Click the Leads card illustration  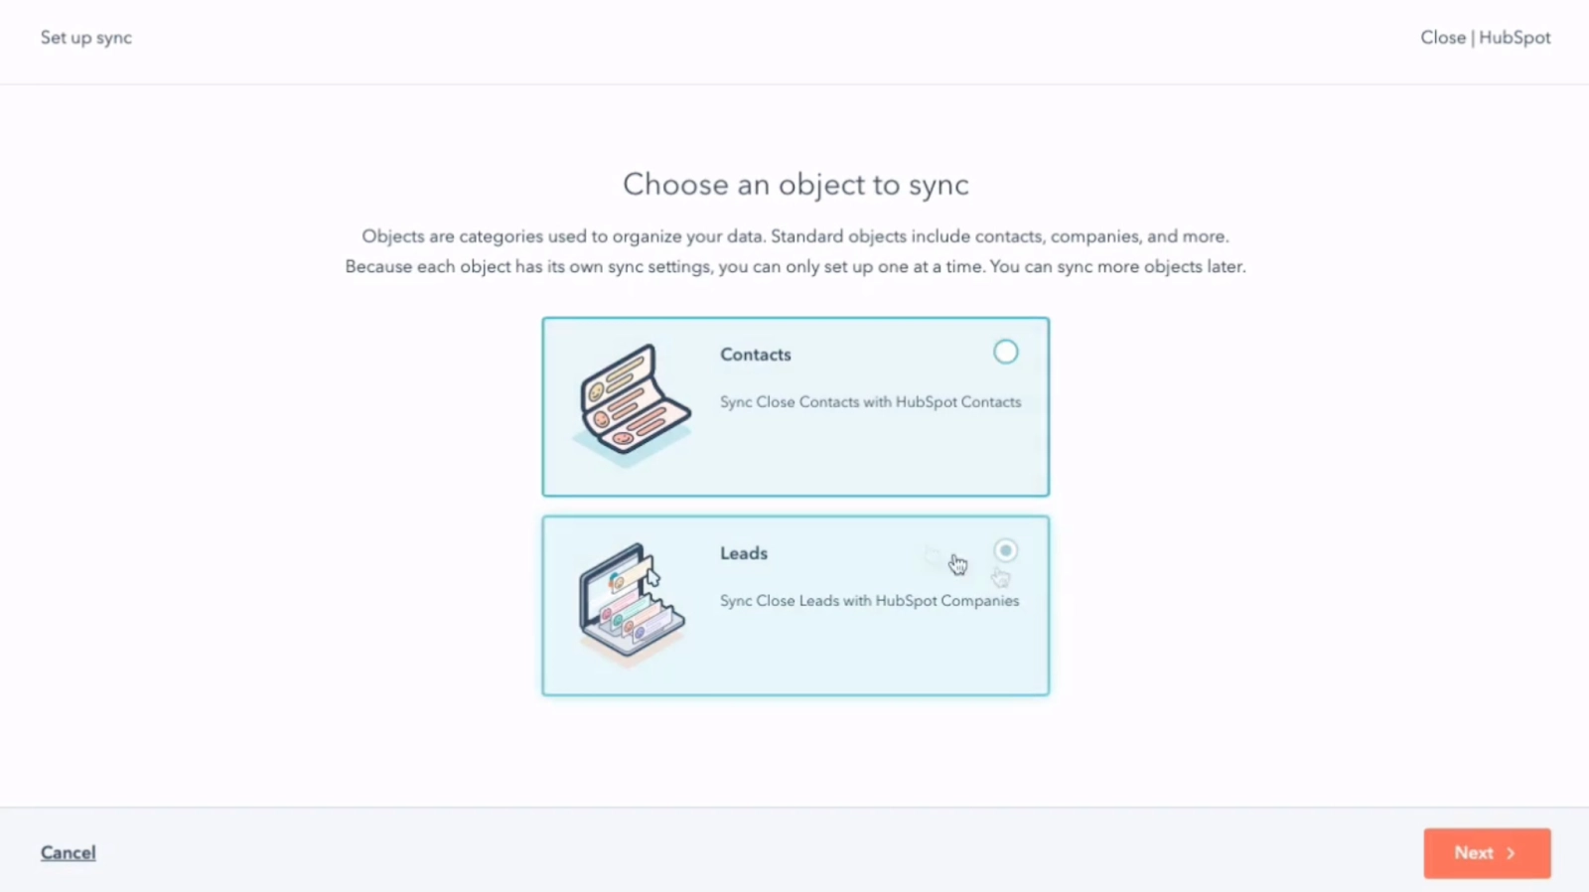(x=632, y=604)
